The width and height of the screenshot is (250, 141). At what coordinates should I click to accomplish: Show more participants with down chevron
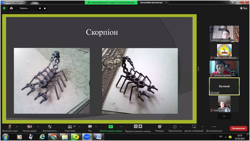[x=224, y=116]
